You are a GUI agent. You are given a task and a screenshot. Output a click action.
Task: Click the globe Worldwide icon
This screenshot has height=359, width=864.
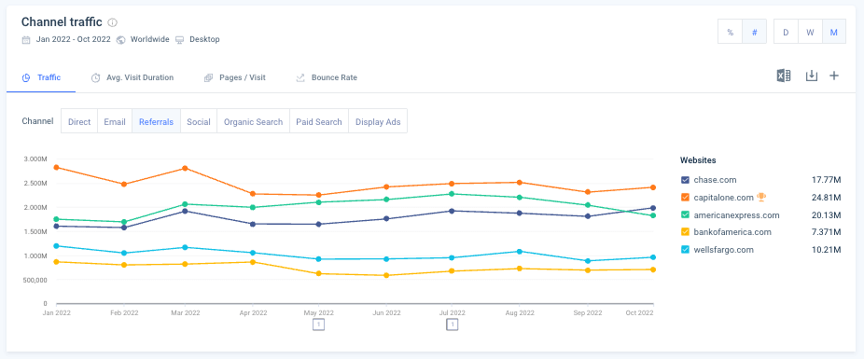point(120,40)
